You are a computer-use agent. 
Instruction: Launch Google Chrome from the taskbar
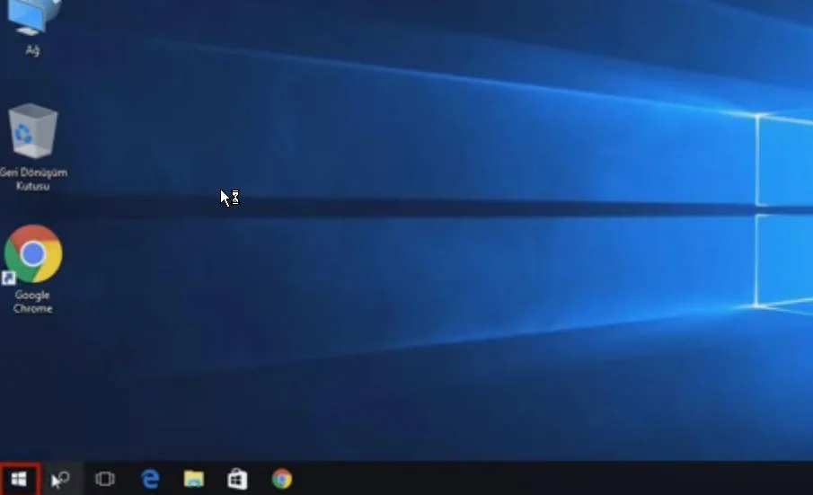282,479
